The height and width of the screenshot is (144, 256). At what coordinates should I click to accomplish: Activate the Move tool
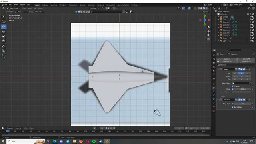(x=4, y=27)
